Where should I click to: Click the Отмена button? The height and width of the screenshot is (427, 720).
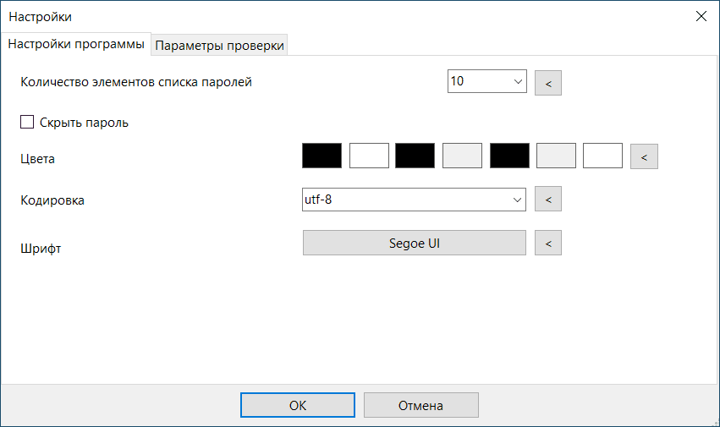[x=420, y=405]
